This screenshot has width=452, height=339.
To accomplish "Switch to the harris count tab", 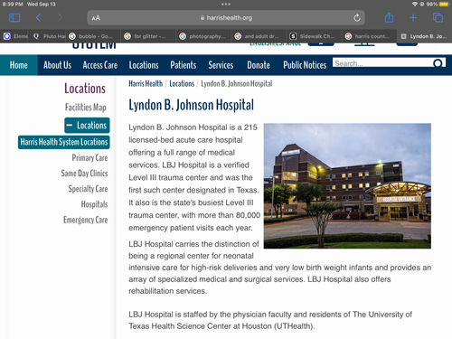I will pyautogui.click(x=369, y=36).
